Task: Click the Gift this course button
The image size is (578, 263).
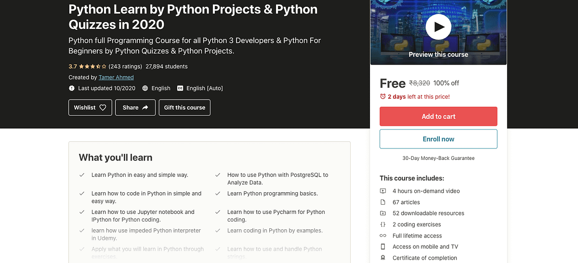Action: (184, 108)
